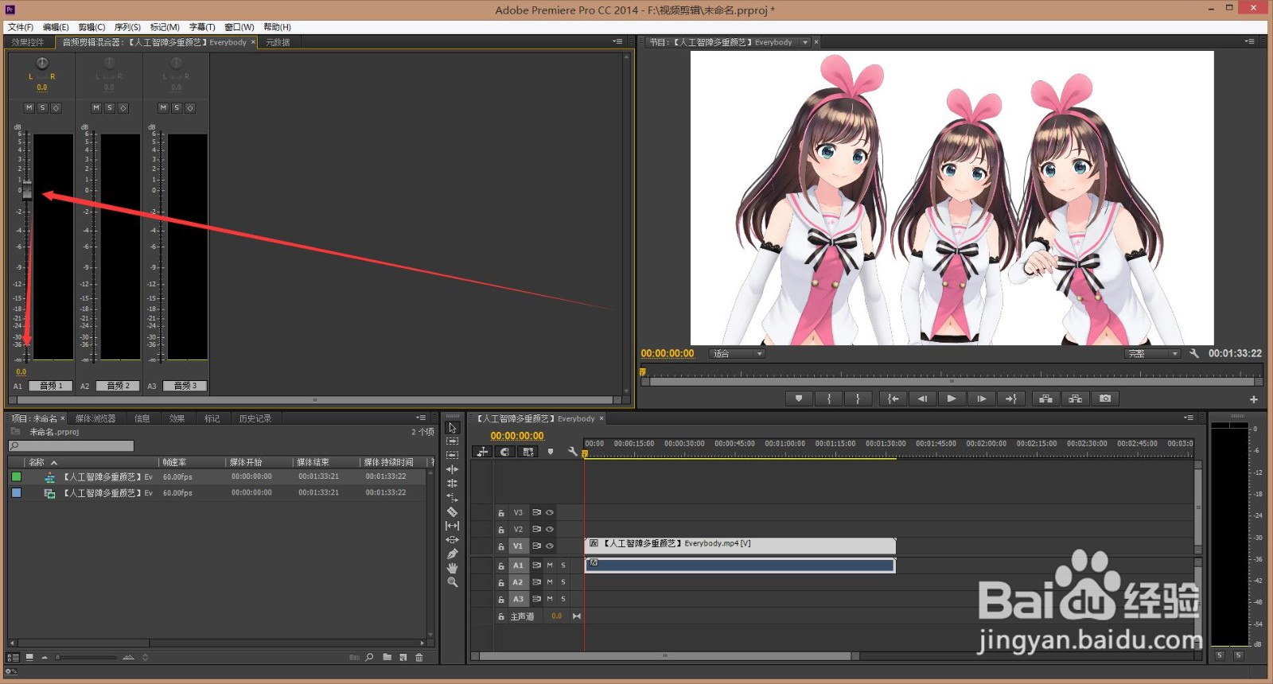Toggle snap in timeline
This screenshot has height=684, width=1273.
point(504,452)
